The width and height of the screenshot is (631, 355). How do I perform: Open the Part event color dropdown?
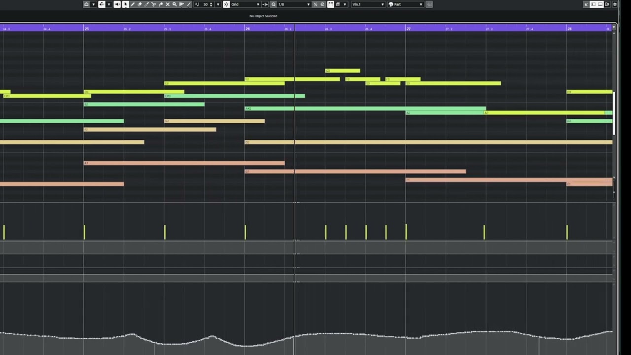point(406,4)
